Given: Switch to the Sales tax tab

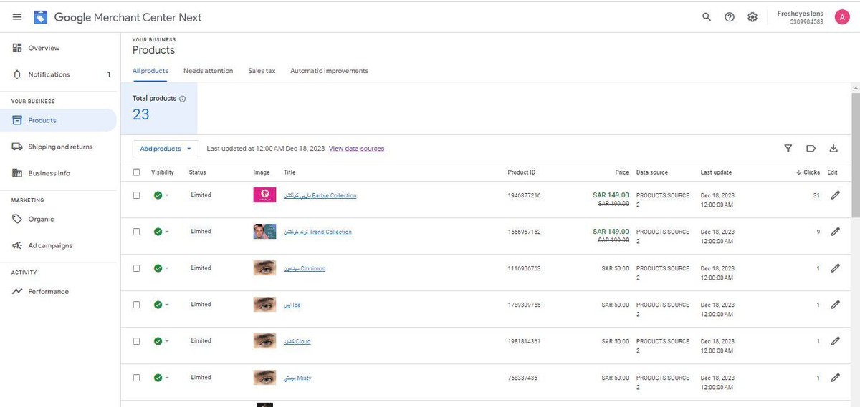Looking at the screenshot, I should pos(262,71).
